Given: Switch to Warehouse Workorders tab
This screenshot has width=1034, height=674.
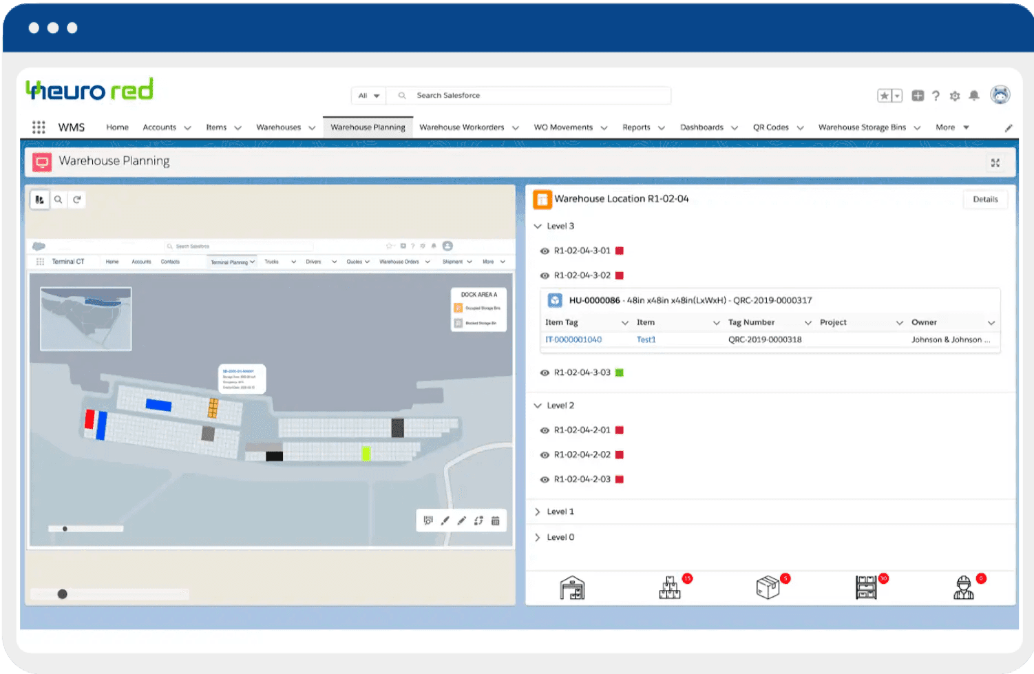Looking at the screenshot, I should [461, 127].
